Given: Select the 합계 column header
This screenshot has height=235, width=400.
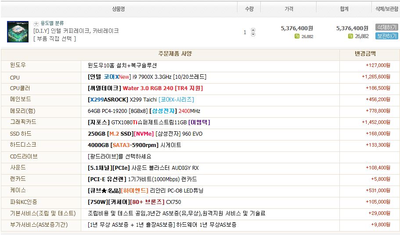Looking at the screenshot, I should coord(344,9).
